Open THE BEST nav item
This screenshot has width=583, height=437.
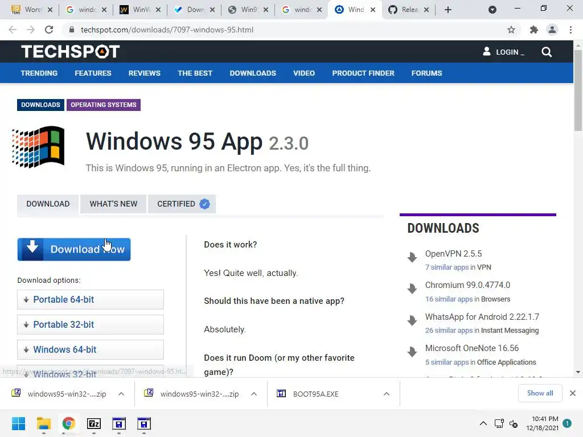195,73
